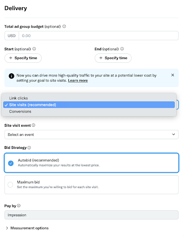184x236 pixels.
Task: Open Bid Strategy info tooltip icon
Action: pos(29,147)
